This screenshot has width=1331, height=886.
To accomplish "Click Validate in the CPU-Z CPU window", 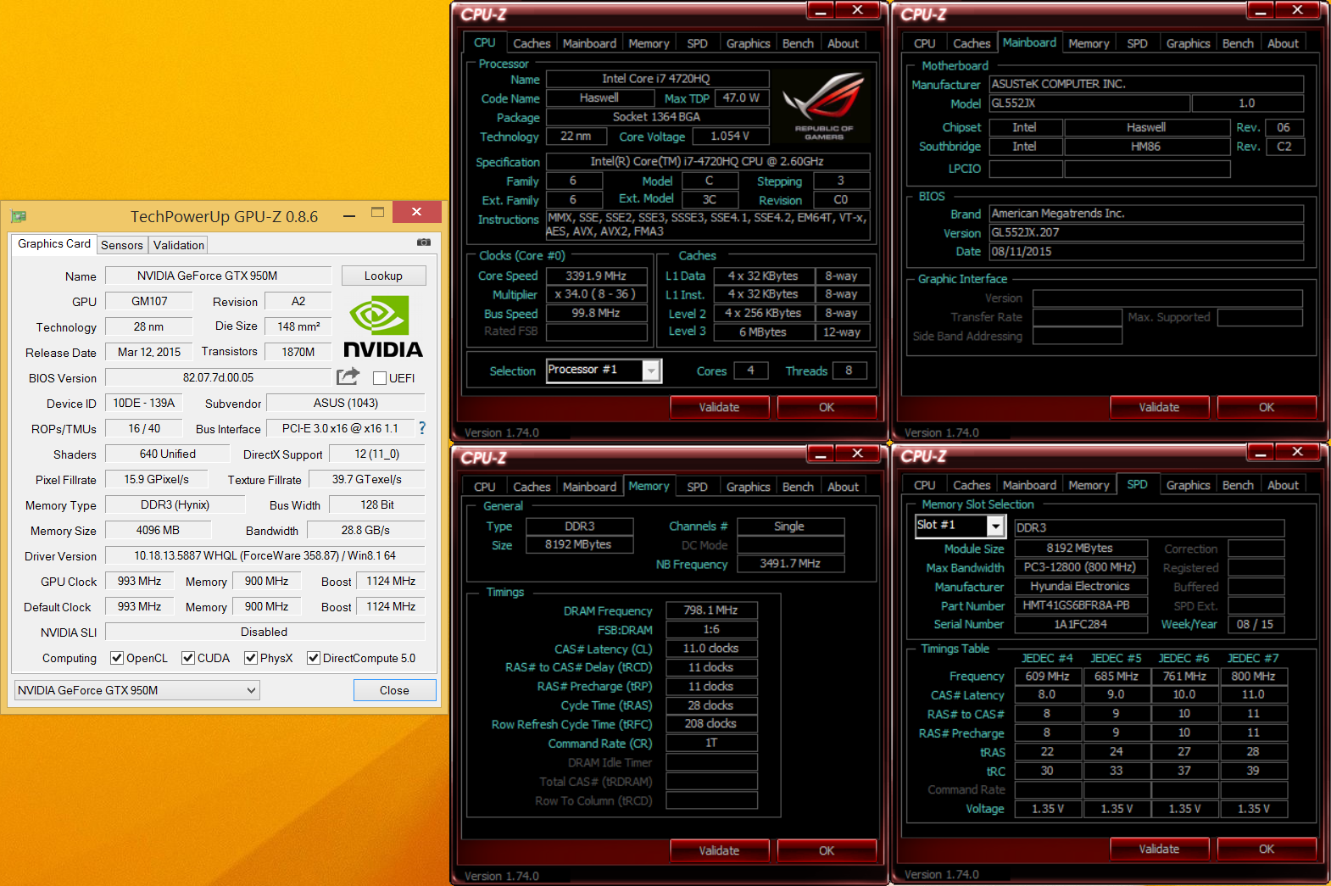I will tap(719, 407).
